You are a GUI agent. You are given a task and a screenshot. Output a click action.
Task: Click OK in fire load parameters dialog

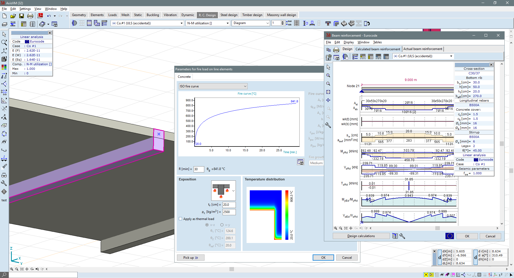[x=323, y=258]
